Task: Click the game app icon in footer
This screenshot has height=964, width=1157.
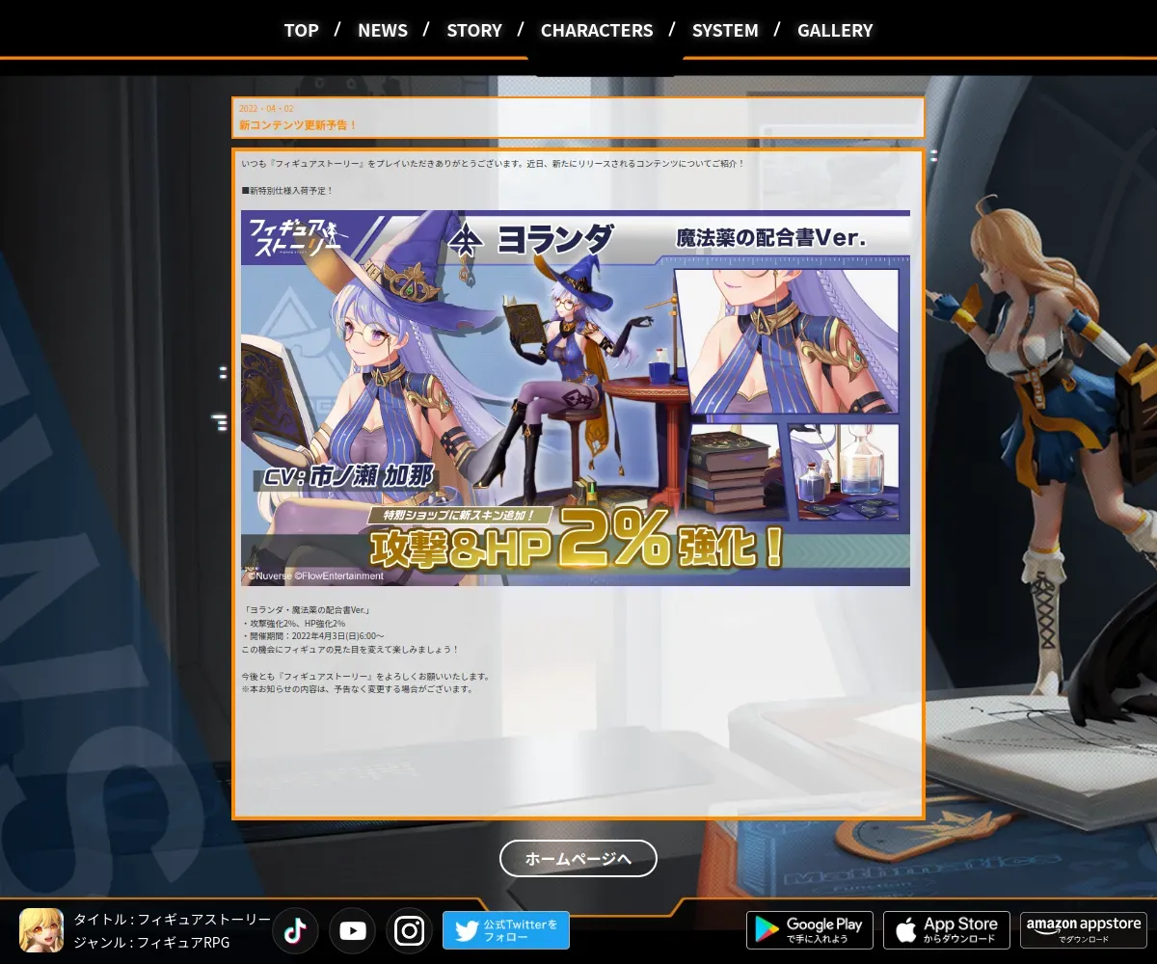Action: [x=41, y=930]
